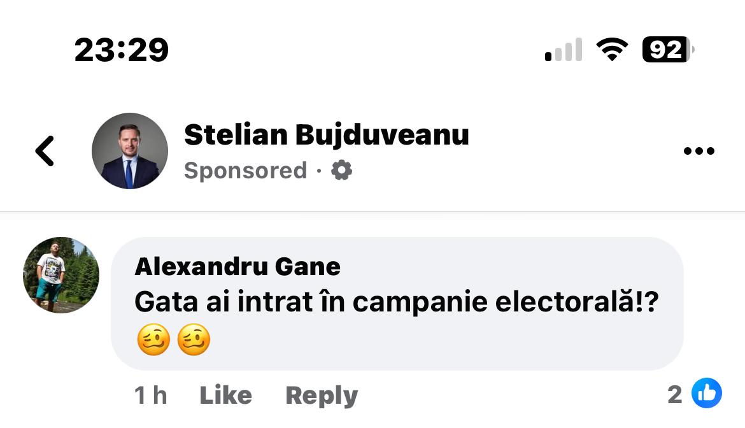View the 2 reactions count
The height and width of the screenshot is (428, 745).
pyautogui.click(x=675, y=395)
